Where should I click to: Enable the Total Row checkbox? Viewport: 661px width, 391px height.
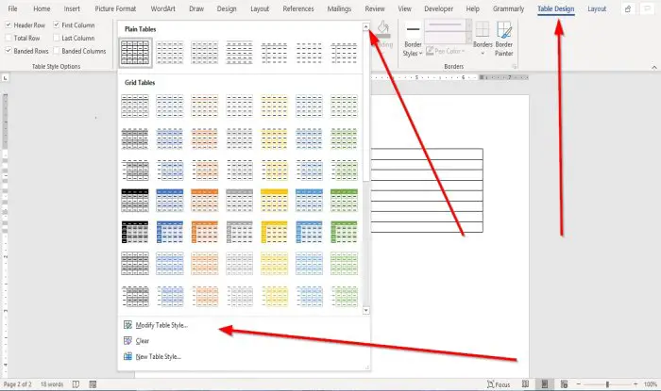coord(8,38)
